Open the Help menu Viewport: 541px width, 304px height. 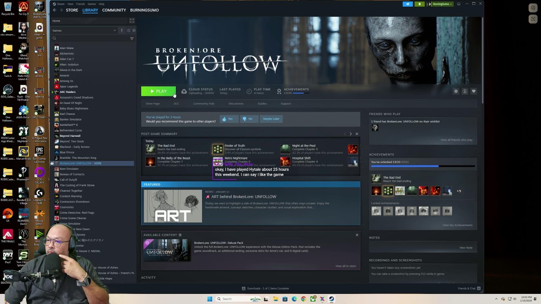coord(101,4)
